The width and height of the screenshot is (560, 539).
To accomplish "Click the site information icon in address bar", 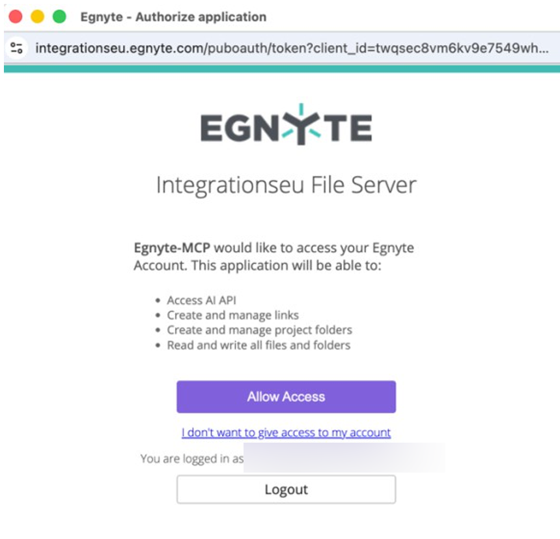I will click(x=17, y=48).
